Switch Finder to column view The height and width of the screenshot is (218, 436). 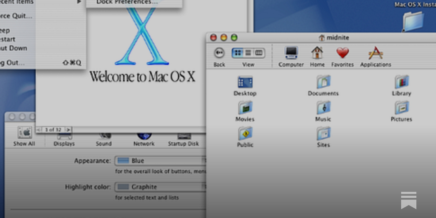[x=259, y=53]
